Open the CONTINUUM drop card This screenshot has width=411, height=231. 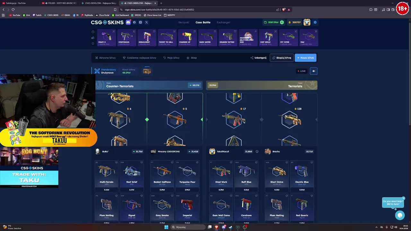click(126, 38)
